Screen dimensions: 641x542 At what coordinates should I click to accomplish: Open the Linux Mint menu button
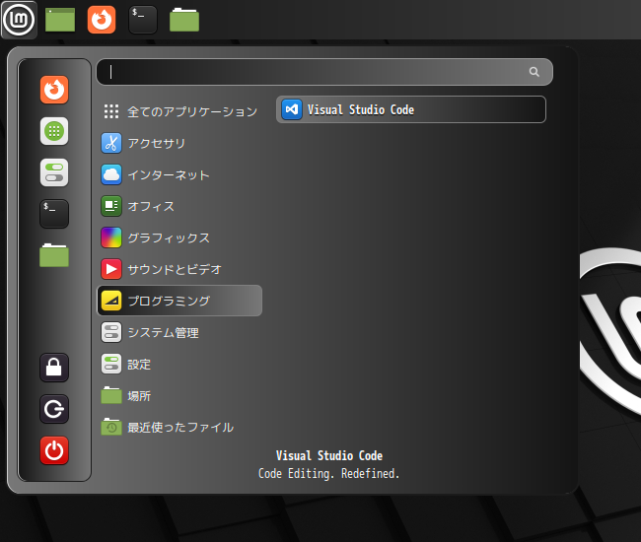pyautogui.click(x=19, y=19)
